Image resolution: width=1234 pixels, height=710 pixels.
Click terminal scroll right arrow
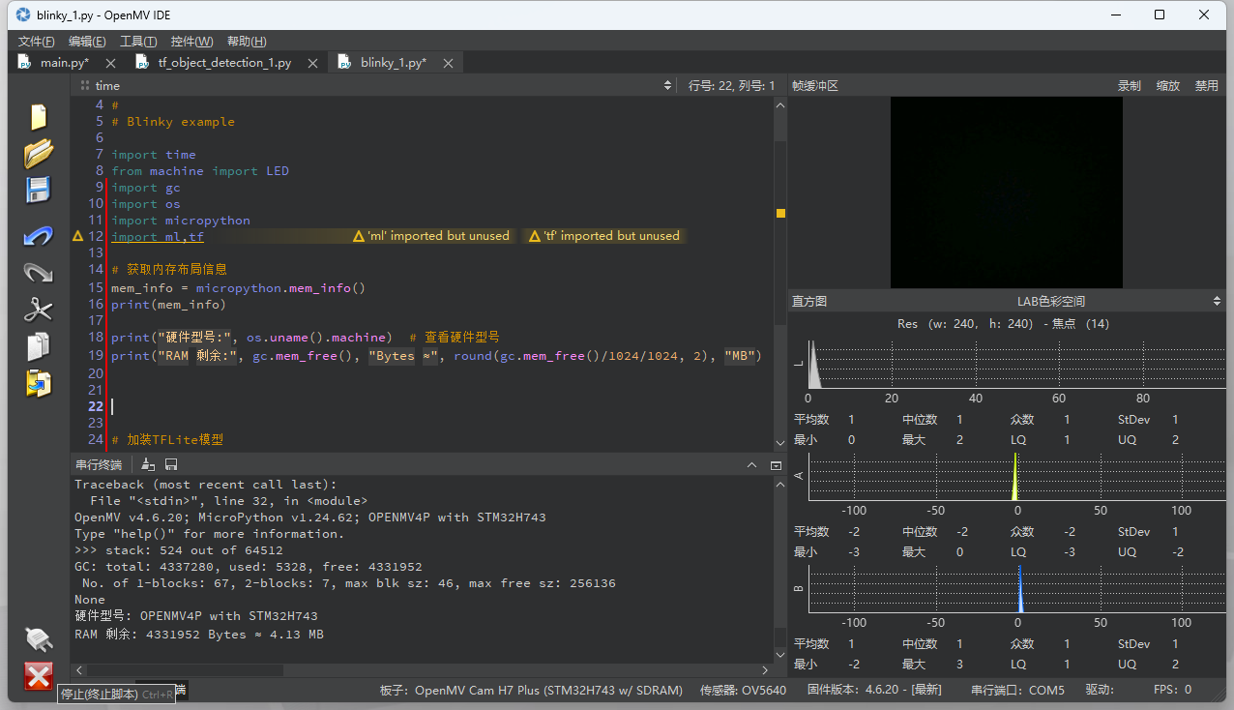[x=766, y=669]
